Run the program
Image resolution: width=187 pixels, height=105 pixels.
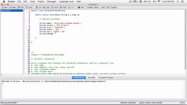pos(103,8)
